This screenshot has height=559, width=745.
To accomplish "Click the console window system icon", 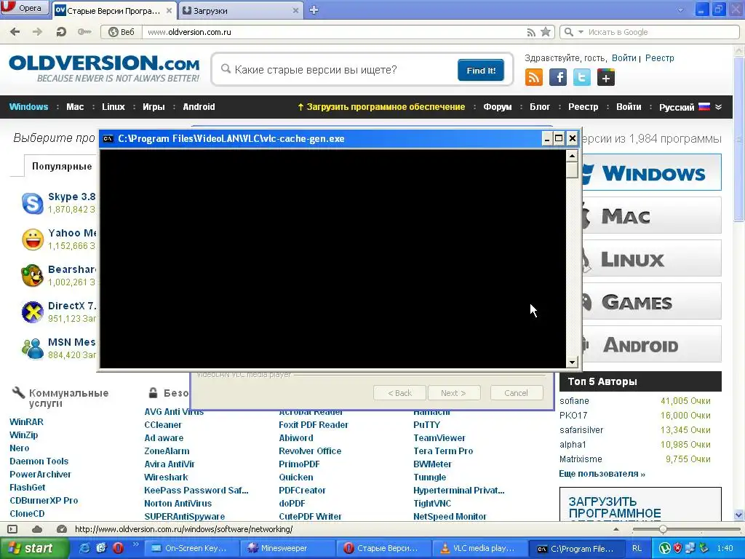I will click(108, 139).
